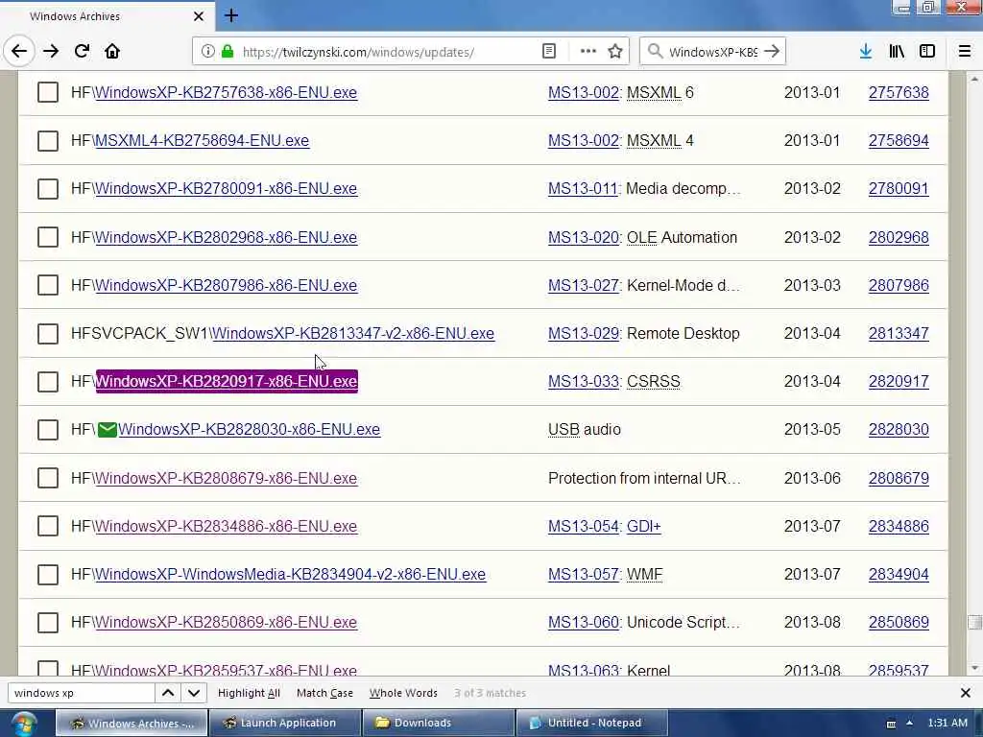
Task: Toggle reader view in address bar
Action: click(x=548, y=52)
